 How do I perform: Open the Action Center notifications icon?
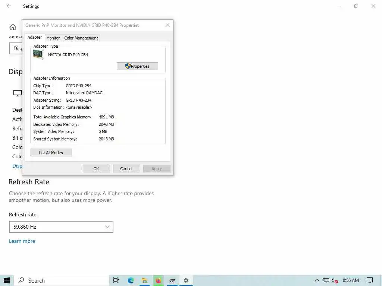coord(370,280)
